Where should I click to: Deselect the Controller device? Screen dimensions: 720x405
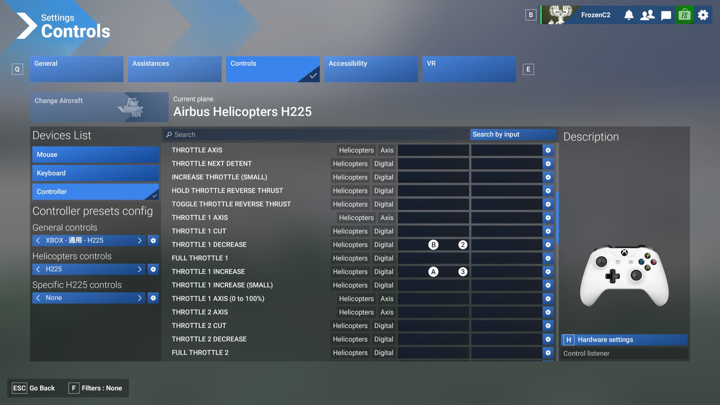[95, 192]
